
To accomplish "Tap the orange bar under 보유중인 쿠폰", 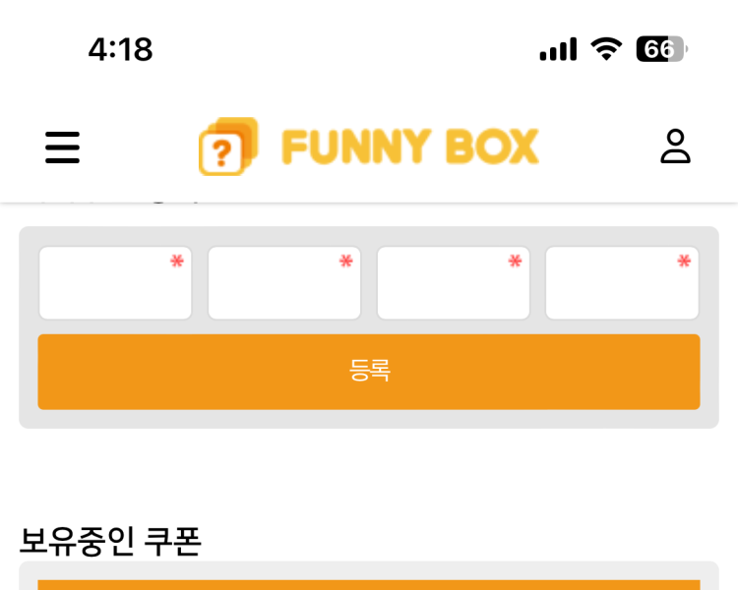I will click(369, 584).
